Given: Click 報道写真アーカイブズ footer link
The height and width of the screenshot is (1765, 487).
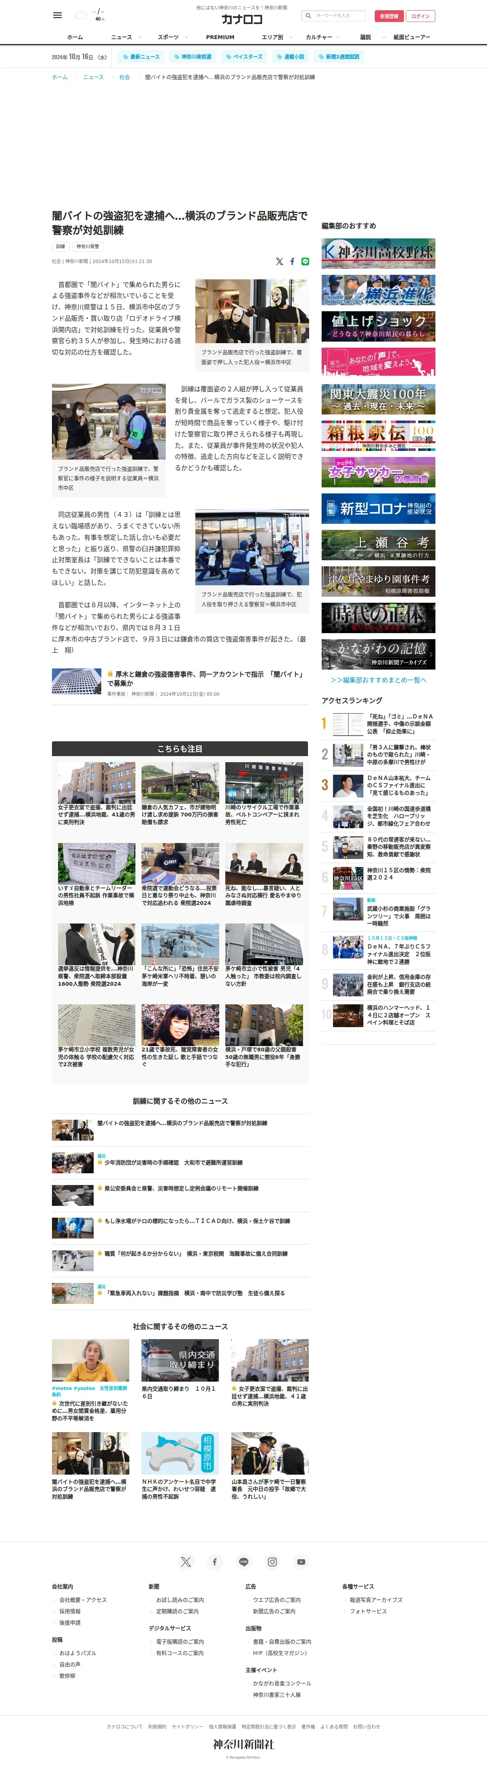Looking at the screenshot, I should (x=376, y=1600).
